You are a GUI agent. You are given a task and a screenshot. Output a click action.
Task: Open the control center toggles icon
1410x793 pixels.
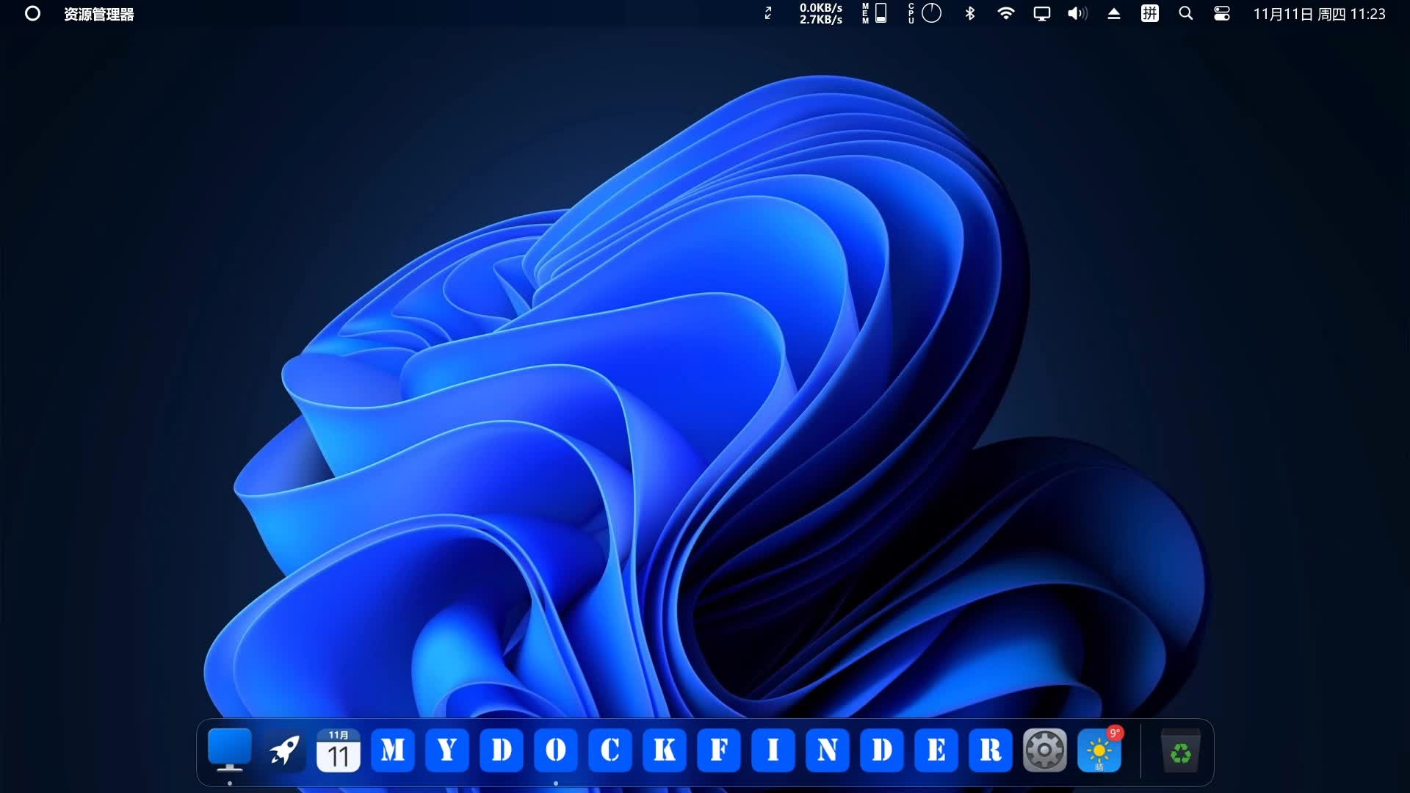click(x=1221, y=13)
